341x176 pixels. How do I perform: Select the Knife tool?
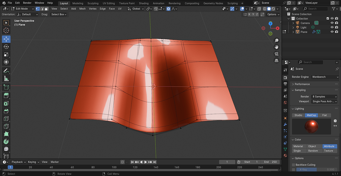pos(6,127)
